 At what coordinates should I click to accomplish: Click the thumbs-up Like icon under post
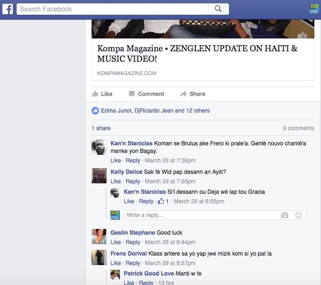(x=95, y=94)
